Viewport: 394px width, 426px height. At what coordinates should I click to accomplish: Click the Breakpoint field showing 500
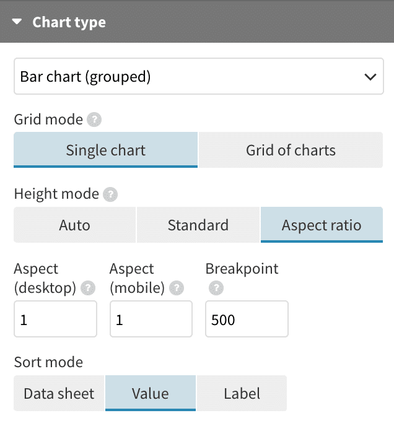pyautogui.click(x=247, y=319)
